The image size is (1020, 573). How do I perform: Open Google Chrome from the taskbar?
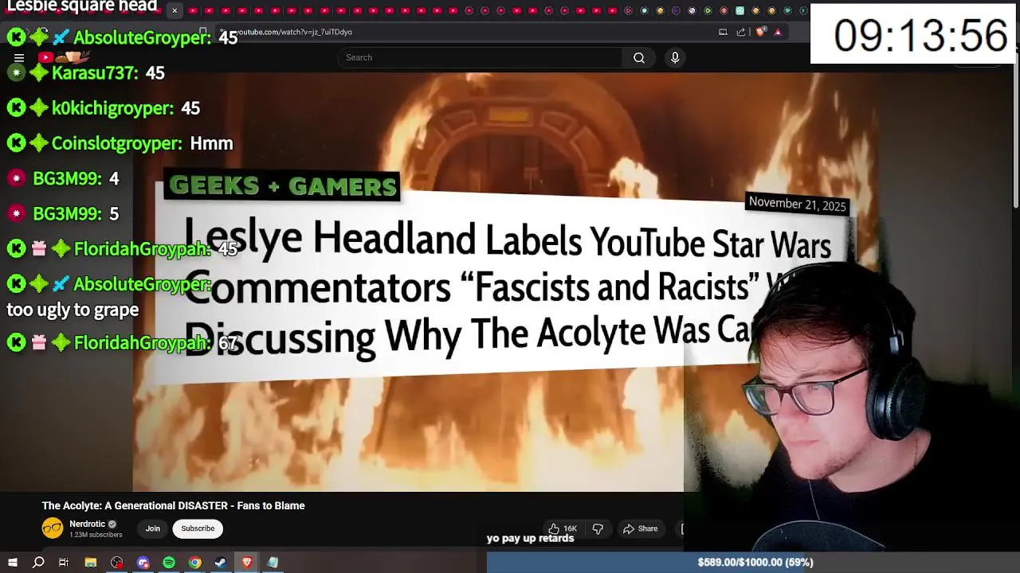(x=194, y=563)
